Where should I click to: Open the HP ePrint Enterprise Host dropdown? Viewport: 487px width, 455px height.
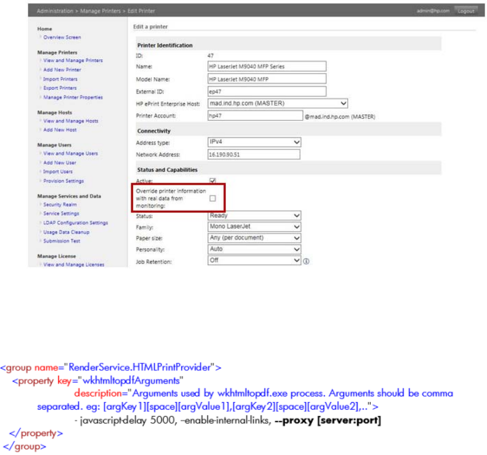click(277, 104)
